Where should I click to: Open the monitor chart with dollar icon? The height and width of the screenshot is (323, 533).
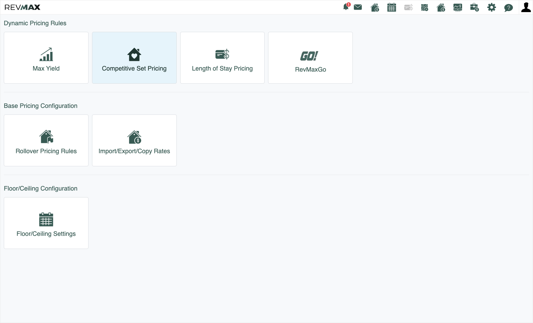pos(458,7)
